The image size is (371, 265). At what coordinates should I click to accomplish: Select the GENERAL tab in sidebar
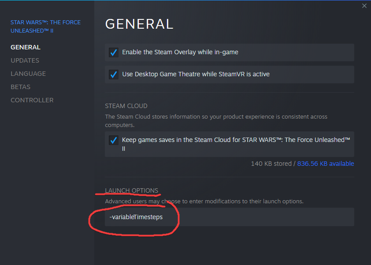[x=26, y=47]
